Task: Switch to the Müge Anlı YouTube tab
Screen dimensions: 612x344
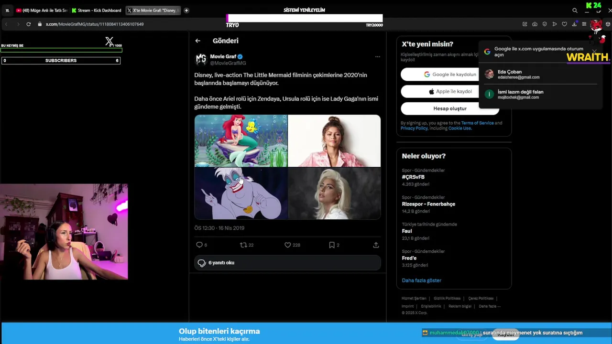Action: 42,11
